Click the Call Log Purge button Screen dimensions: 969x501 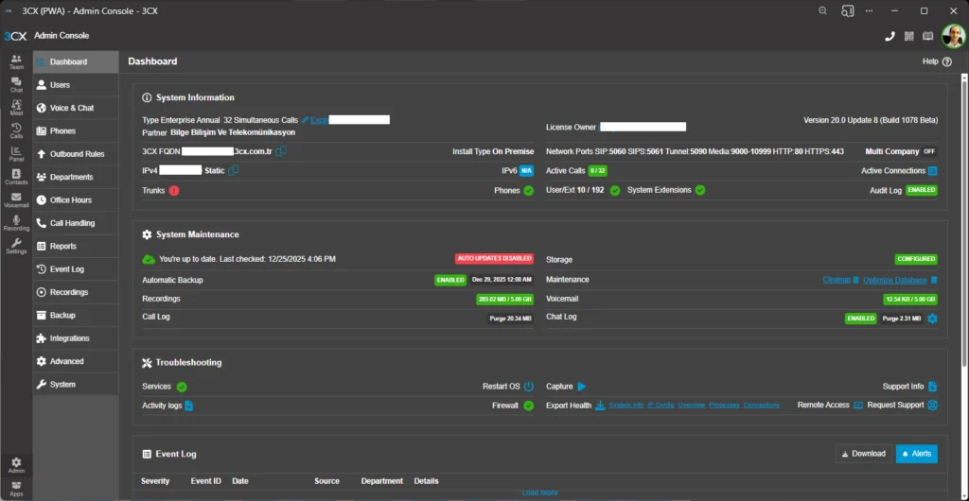click(x=511, y=319)
